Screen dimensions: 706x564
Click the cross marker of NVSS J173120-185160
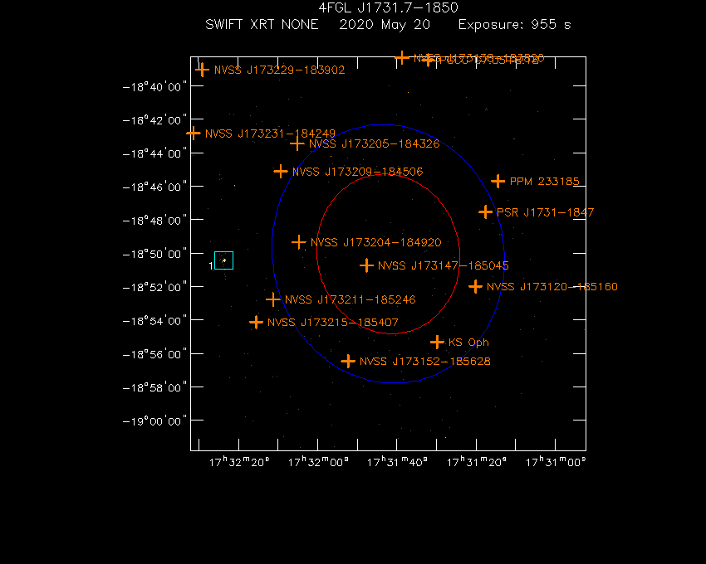tap(475, 286)
